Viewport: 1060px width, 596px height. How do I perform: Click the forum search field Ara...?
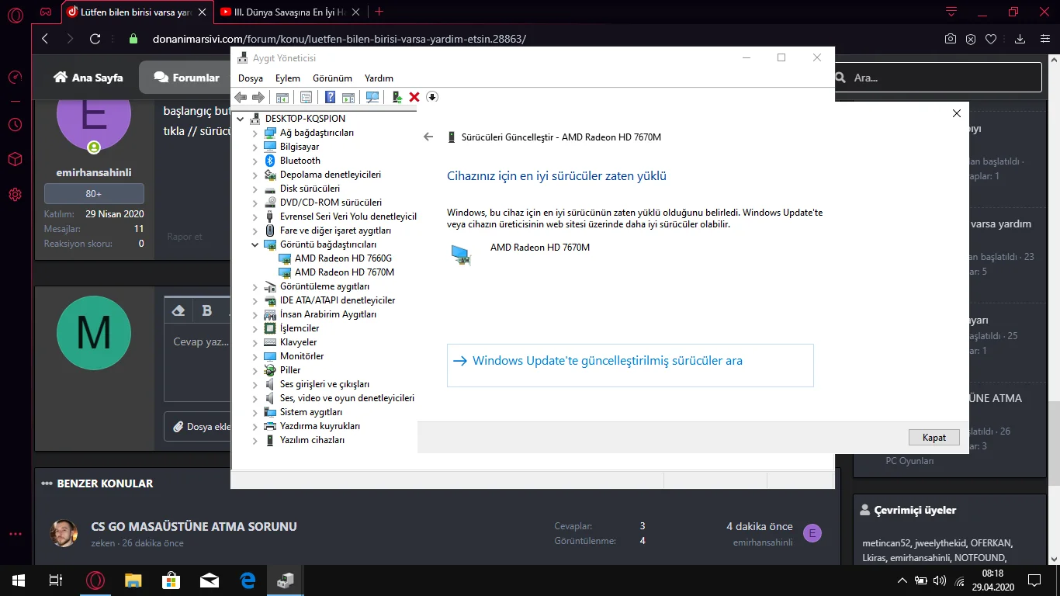(937, 78)
